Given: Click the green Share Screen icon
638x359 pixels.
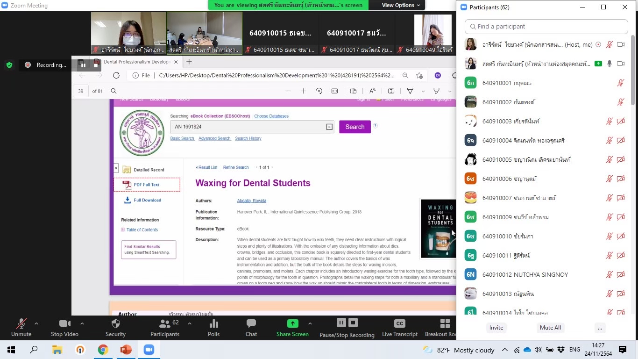Looking at the screenshot, I should click(292, 323).
